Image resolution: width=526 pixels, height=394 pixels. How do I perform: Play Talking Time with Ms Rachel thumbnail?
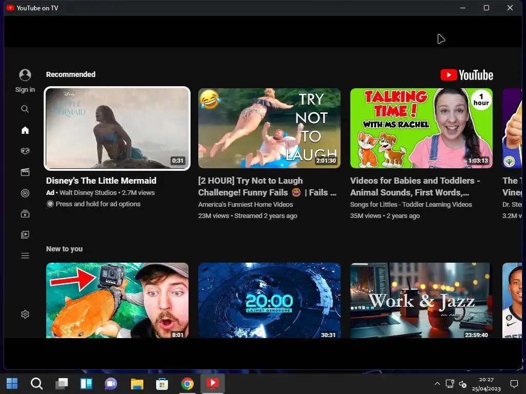421,128
